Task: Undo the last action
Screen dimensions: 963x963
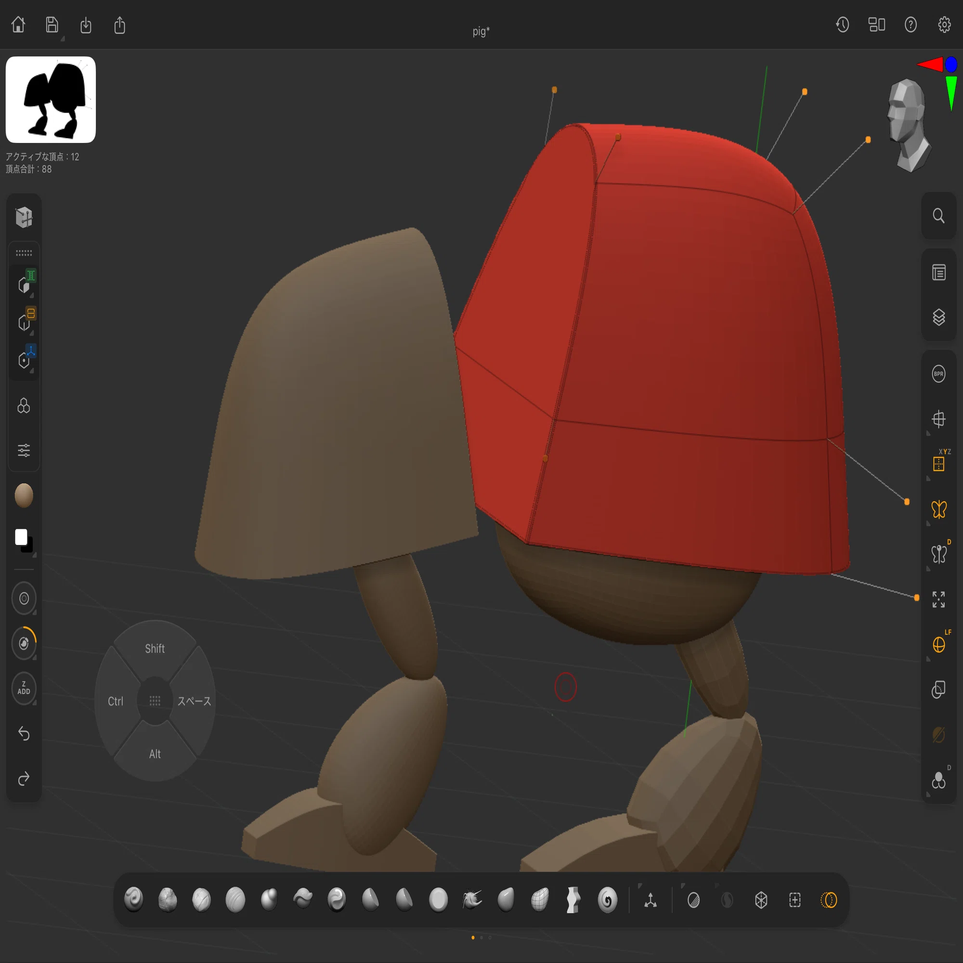Action: coord(24,733)
